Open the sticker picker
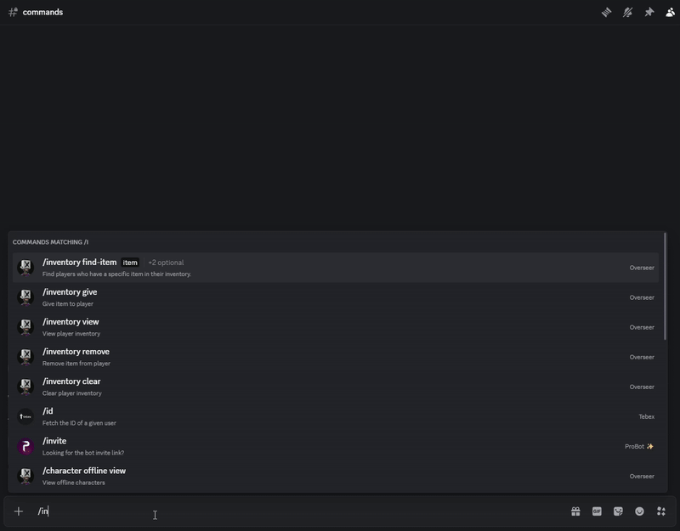Viewport: 680px width, 531px height. [618, 511]
